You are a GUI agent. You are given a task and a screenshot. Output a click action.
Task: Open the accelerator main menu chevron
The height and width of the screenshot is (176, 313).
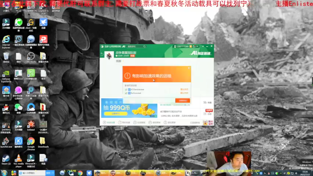pos(203,46)
